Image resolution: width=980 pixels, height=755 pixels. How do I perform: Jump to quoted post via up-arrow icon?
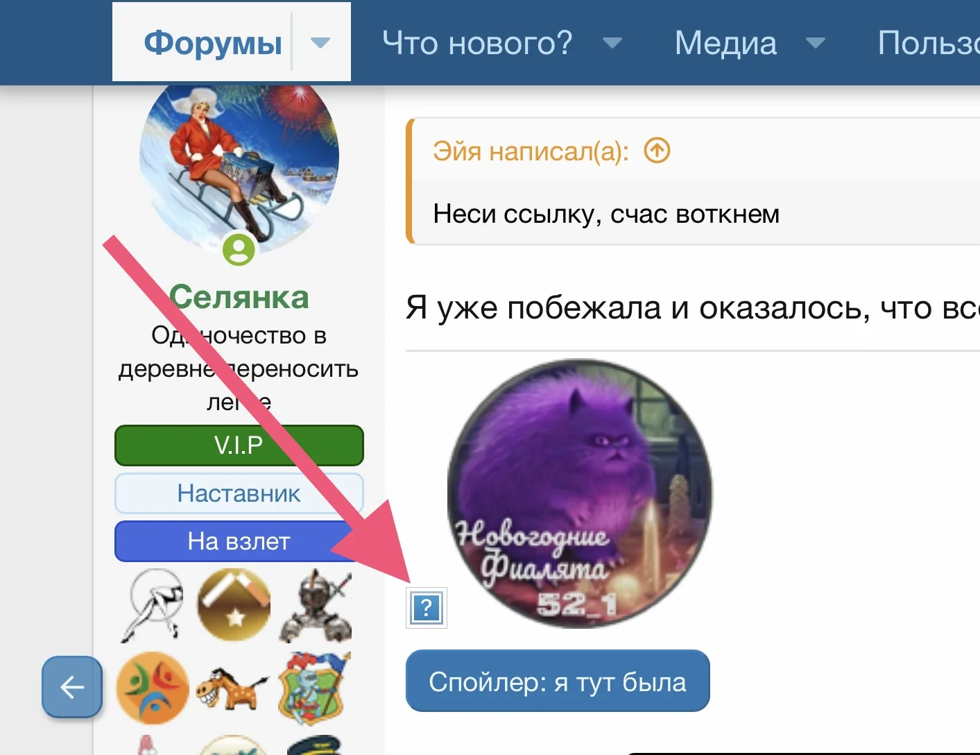[x=657, y=151]
